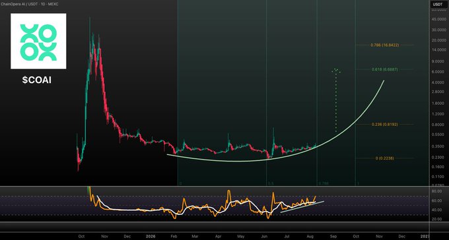This screenshot has height=240, width=449.
Task: Click the 9.0000 price axis label
Action: pyautogui.click(x=439, y=61)
